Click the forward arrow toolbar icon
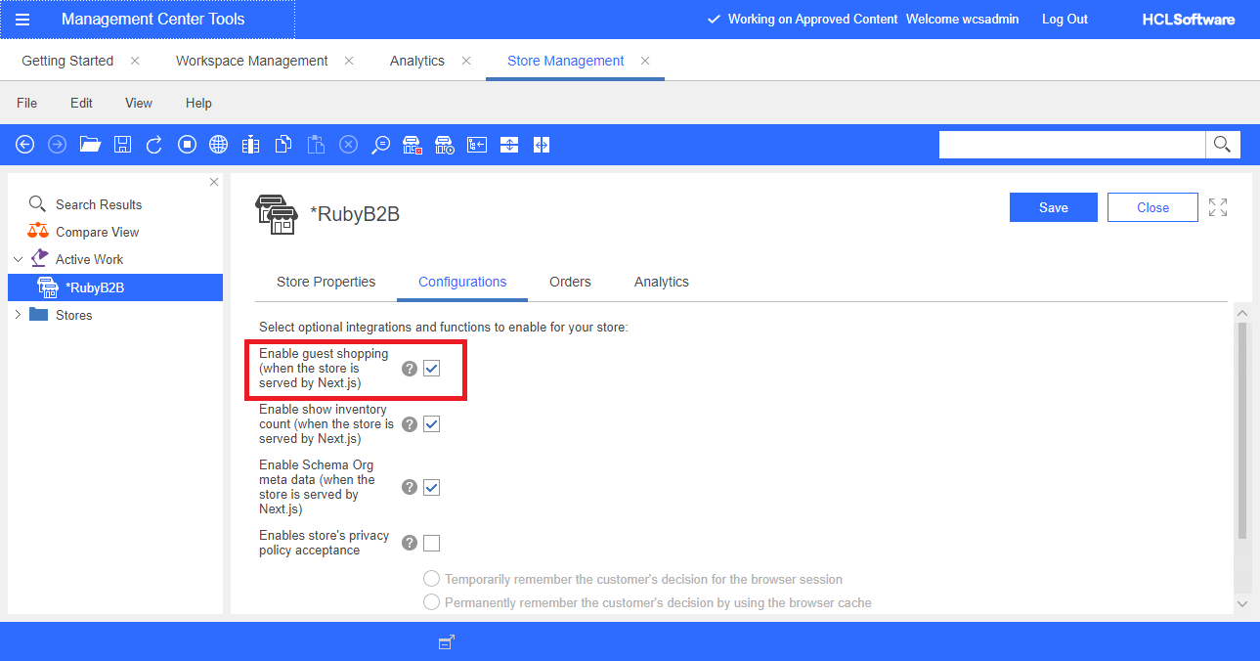The image size is (1260, 661). coord(58,145)
